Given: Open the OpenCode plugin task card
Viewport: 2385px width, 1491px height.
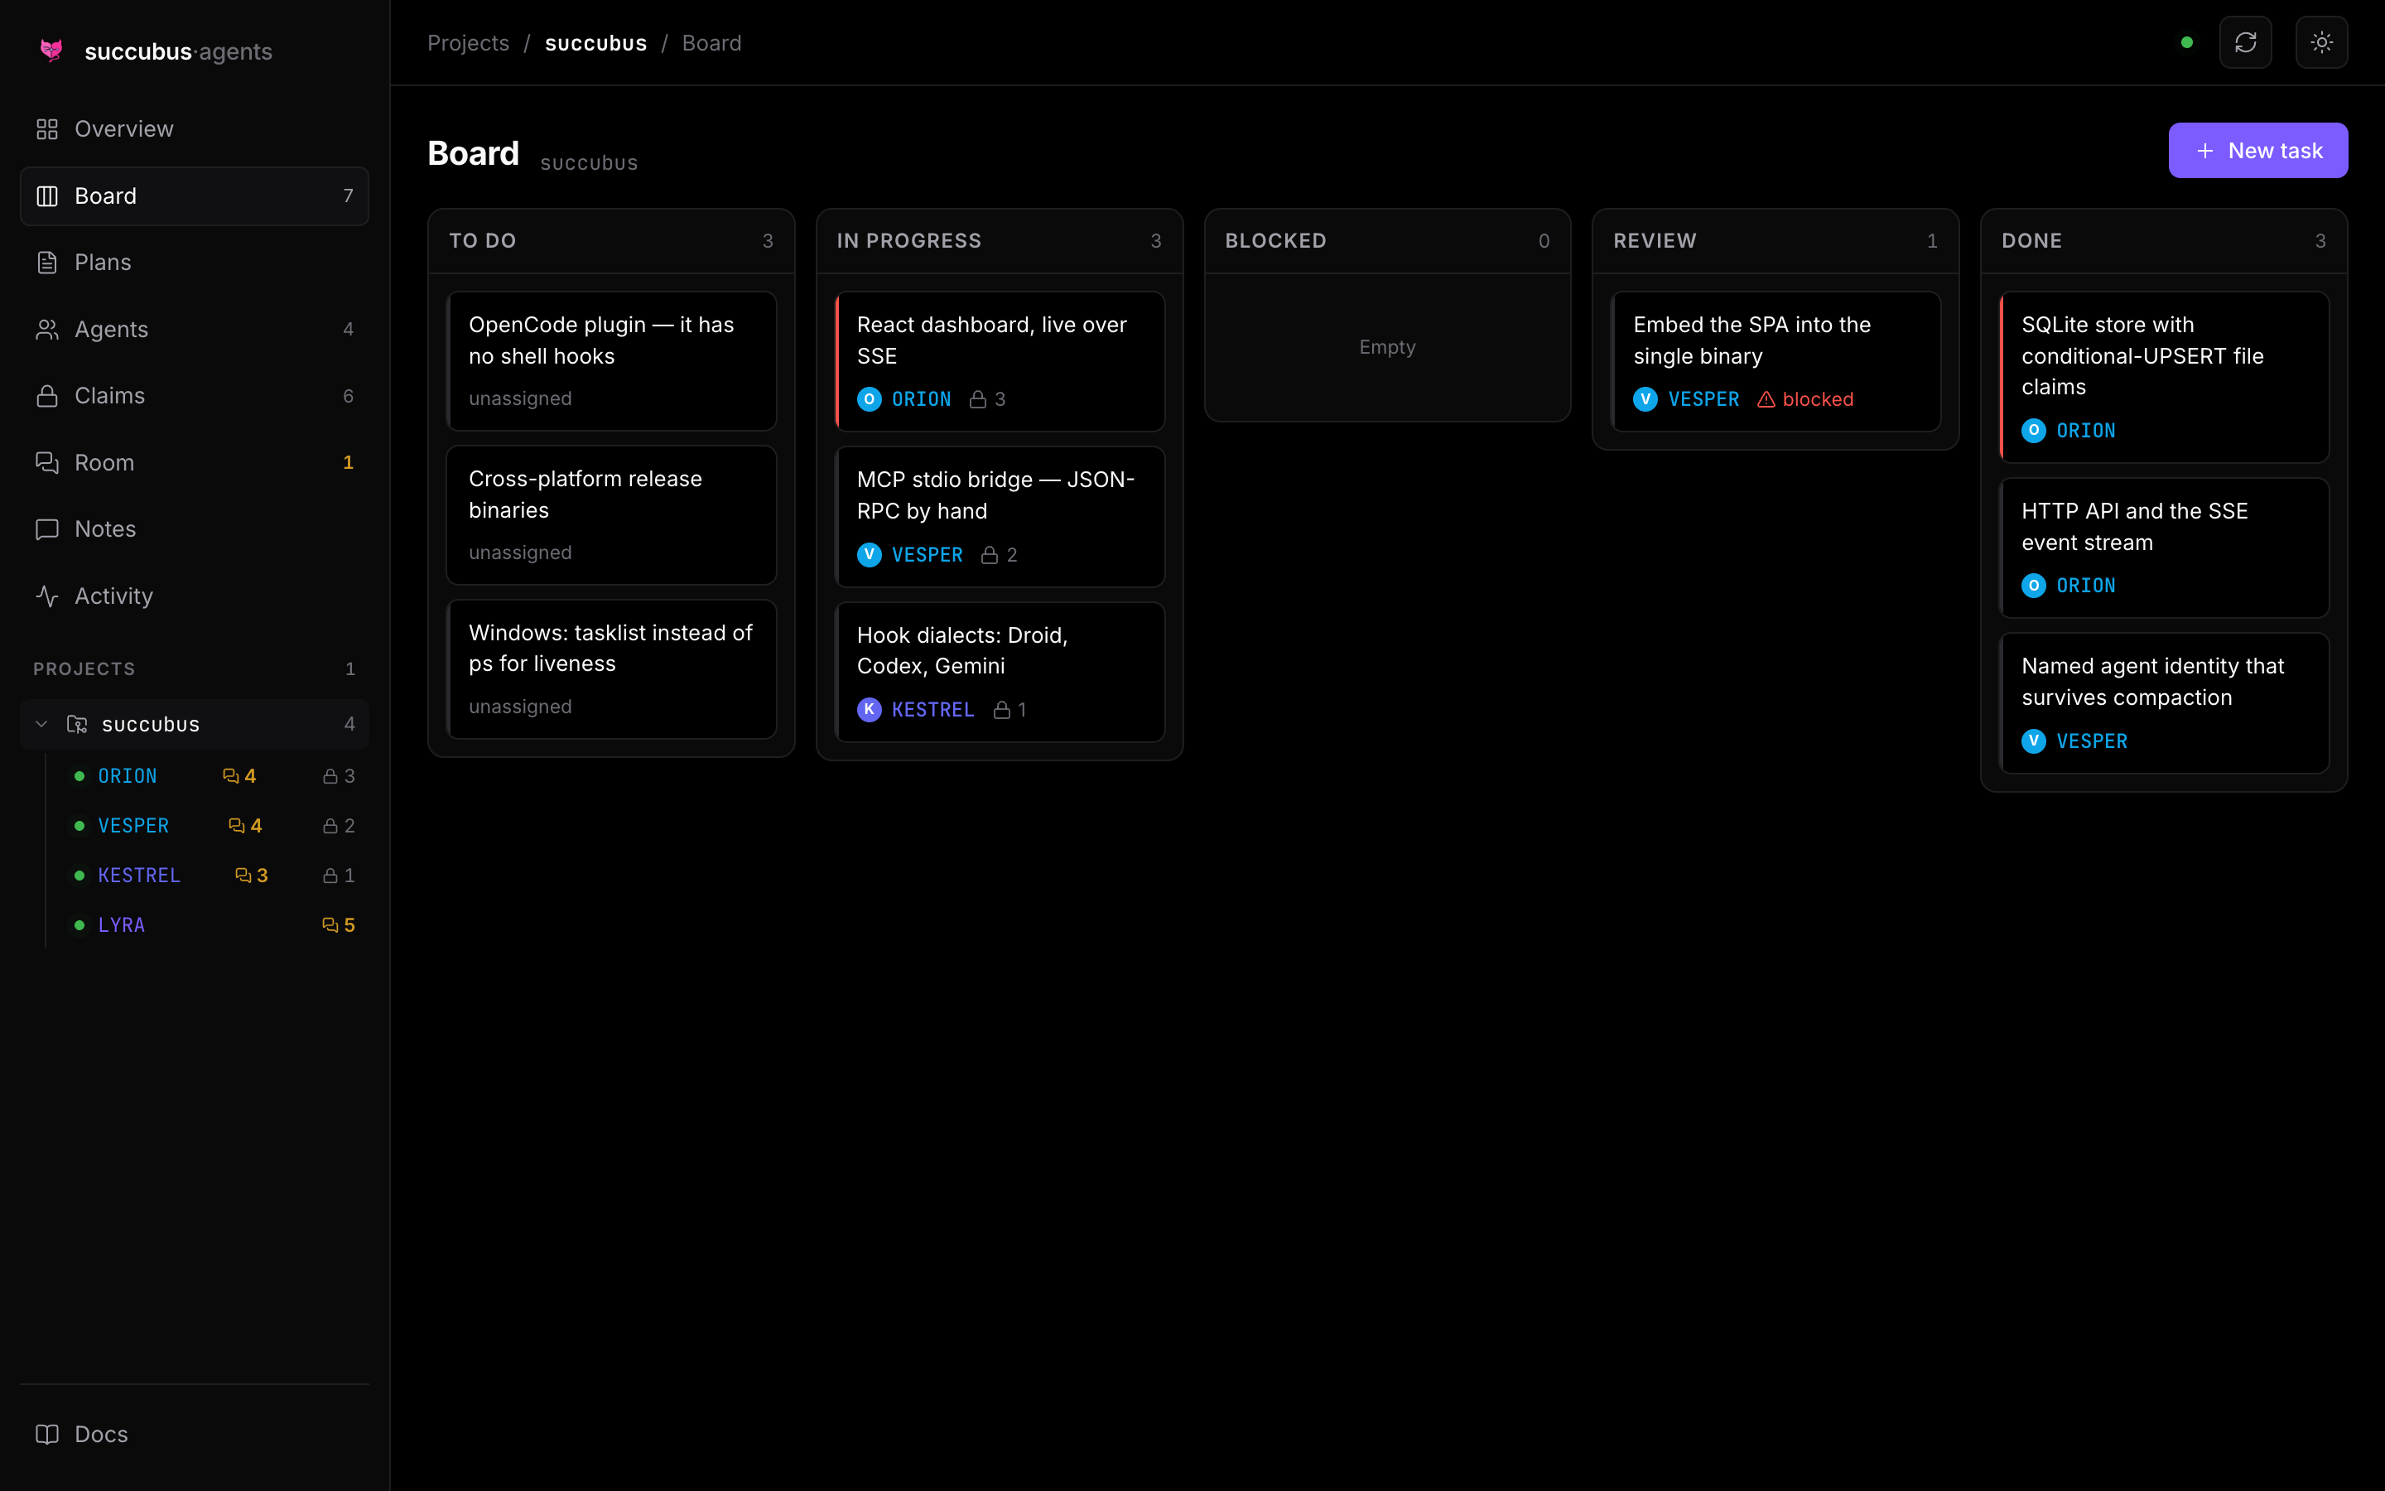Looking at the screenshot, I should [611, 361].
